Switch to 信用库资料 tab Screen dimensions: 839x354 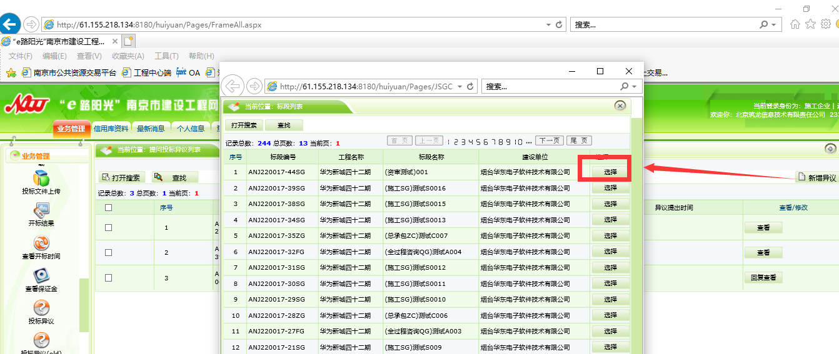(x=111, y=129)
